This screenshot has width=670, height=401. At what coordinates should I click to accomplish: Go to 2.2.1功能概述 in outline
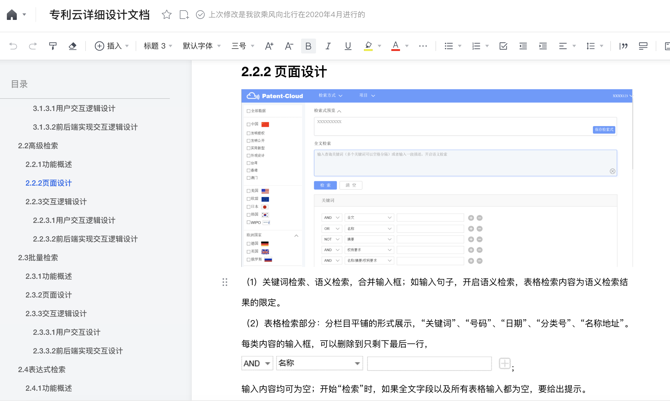[x=49, y=164]
